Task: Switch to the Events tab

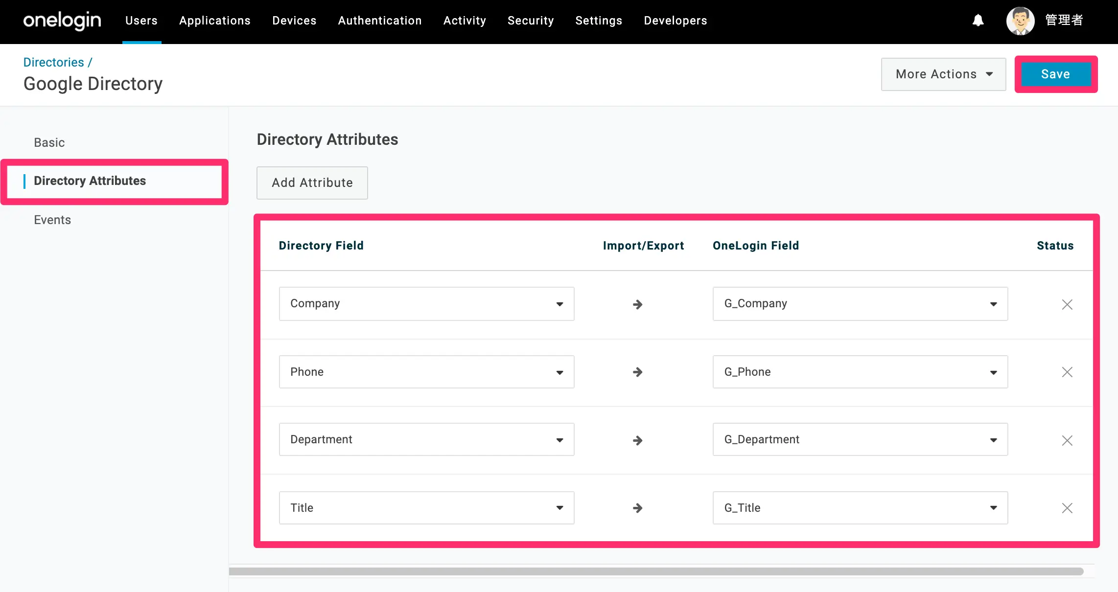Action: (52, 220)
